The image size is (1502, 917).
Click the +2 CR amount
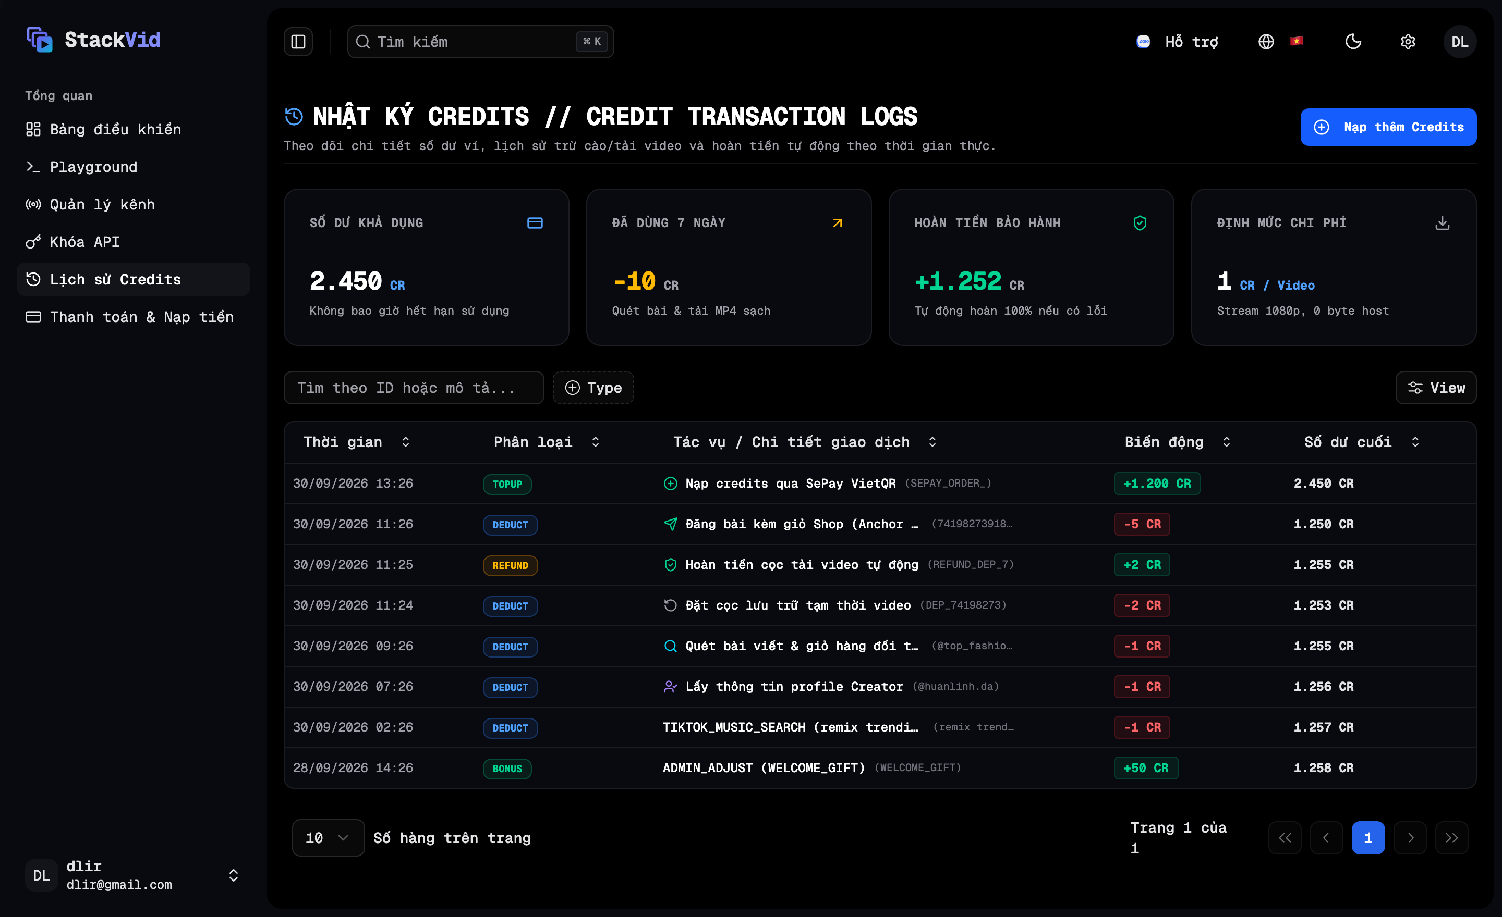(x=1142, y=565)
